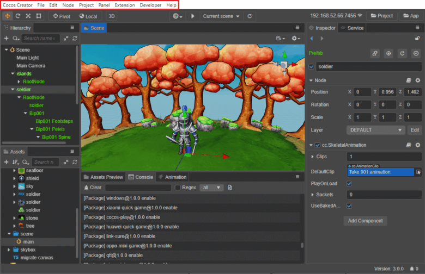Click the Add Component button
Screen dimensions: 425x274
365,221
